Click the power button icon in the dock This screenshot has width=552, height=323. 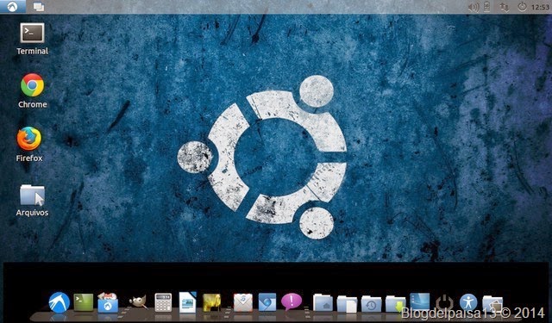click(x=444, y=303)
